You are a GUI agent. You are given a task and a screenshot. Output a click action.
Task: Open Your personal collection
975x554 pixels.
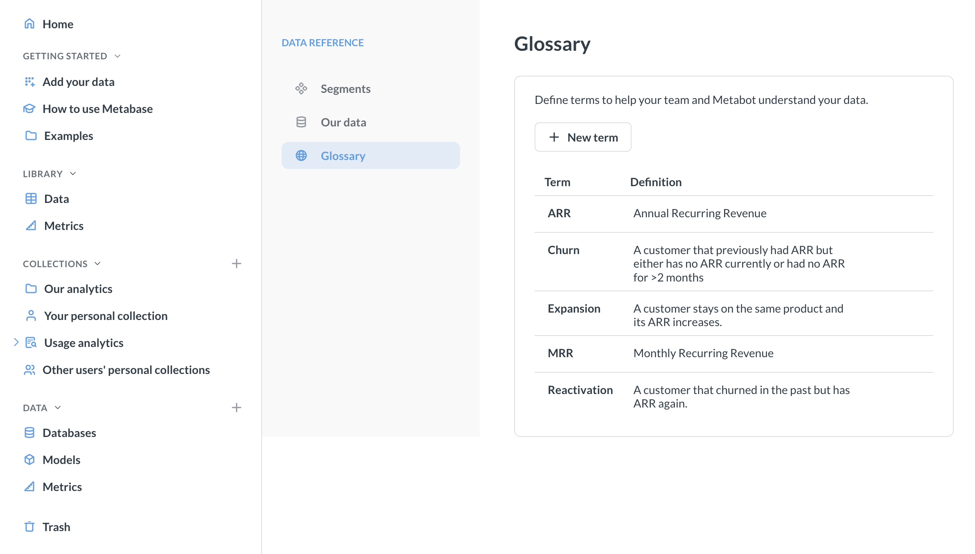tap(106, 316)
